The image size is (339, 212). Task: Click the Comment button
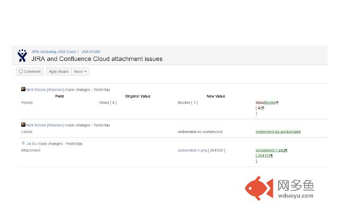30,72
